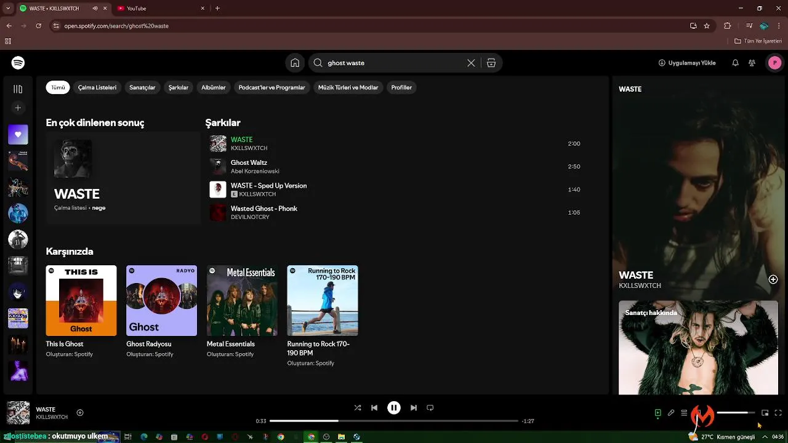Clear the search text with X

pos(471,63)
